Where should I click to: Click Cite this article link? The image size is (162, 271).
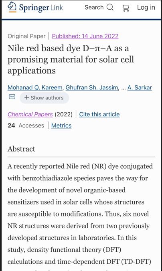click(99, 114)
